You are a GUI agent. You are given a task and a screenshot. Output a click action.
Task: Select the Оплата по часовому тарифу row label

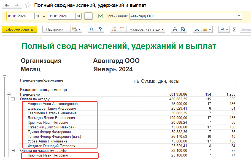click(43, 150)
